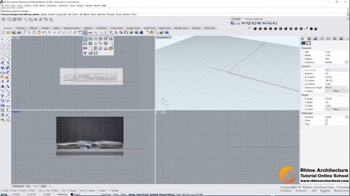350x196 pixels.
Task: Click the New file icon in Standard toolbar
Action: click(x=3, y=33)
